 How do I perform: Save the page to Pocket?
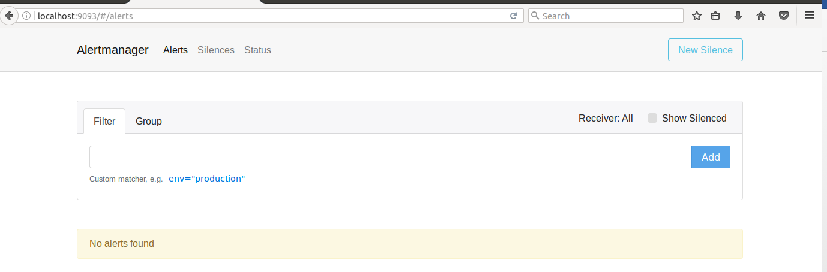click(784, 16)
